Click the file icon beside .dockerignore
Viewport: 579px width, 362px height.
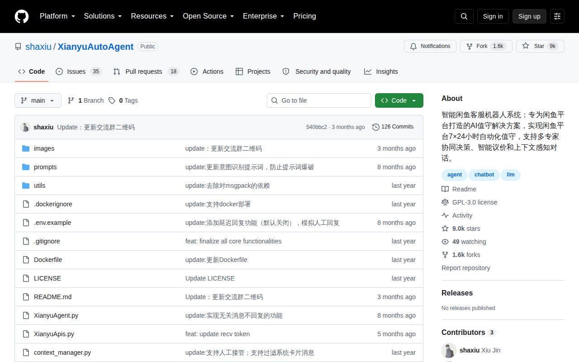(x=26, y=204)
